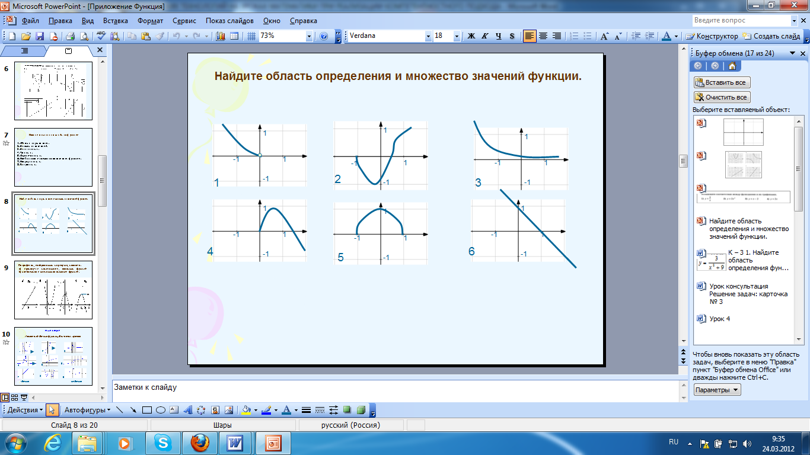
Task: Toggle underline (Ч) formatting
Action: [x=498, y=36]
